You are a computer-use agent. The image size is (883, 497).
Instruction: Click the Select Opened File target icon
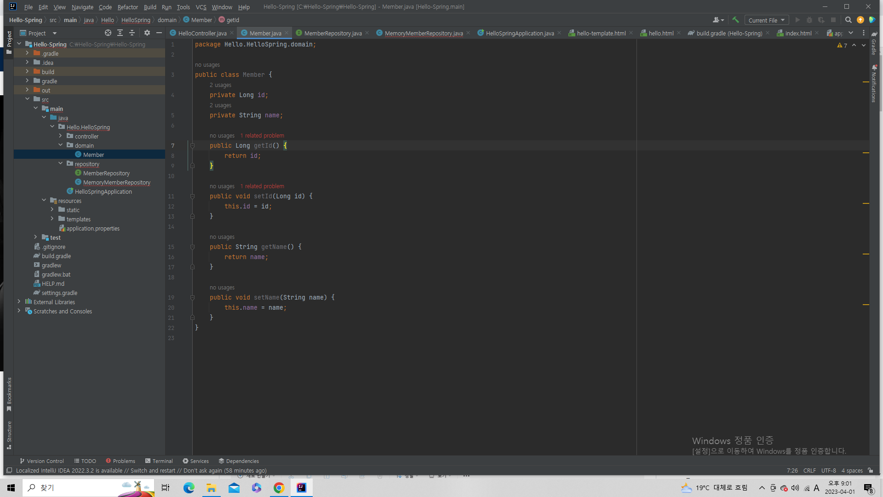pos(108,33)
